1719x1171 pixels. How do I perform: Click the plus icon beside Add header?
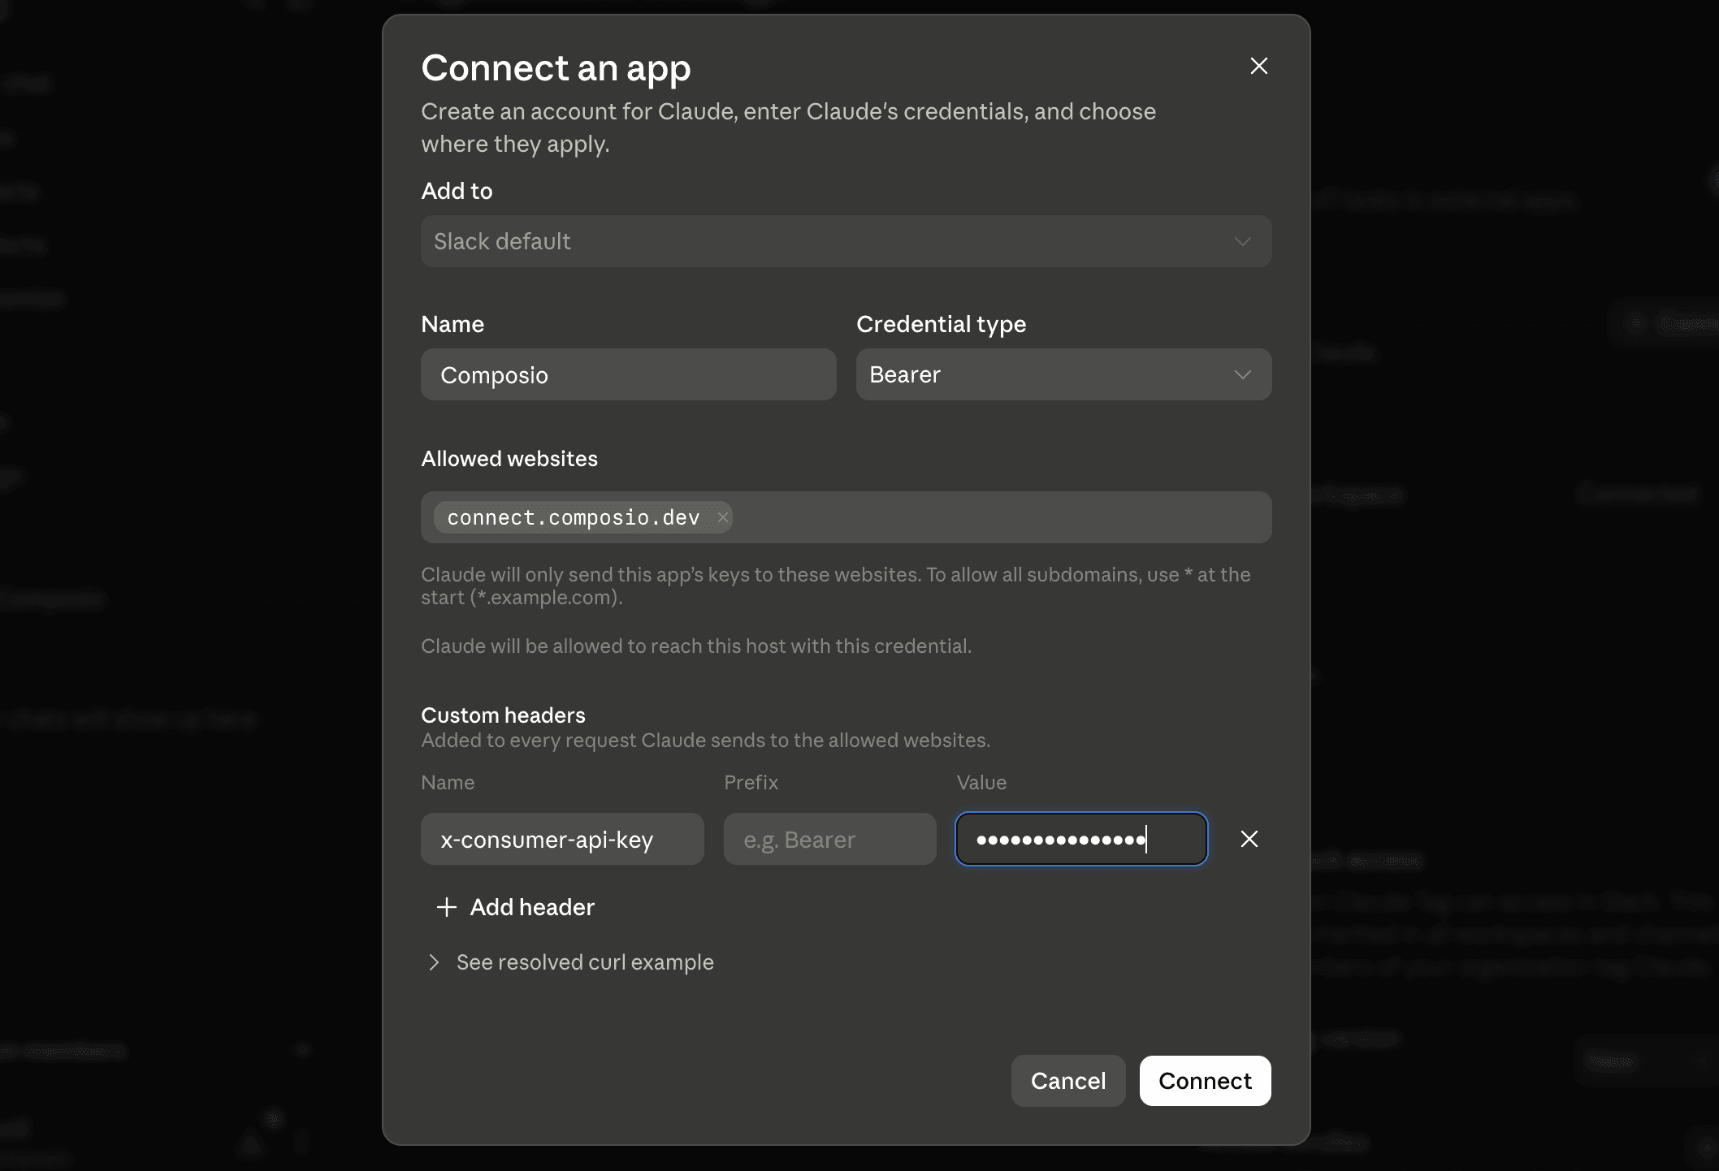tap(446, 907)
